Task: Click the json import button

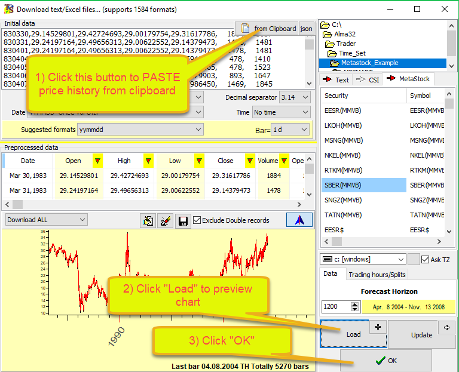Action: [306, 29]
